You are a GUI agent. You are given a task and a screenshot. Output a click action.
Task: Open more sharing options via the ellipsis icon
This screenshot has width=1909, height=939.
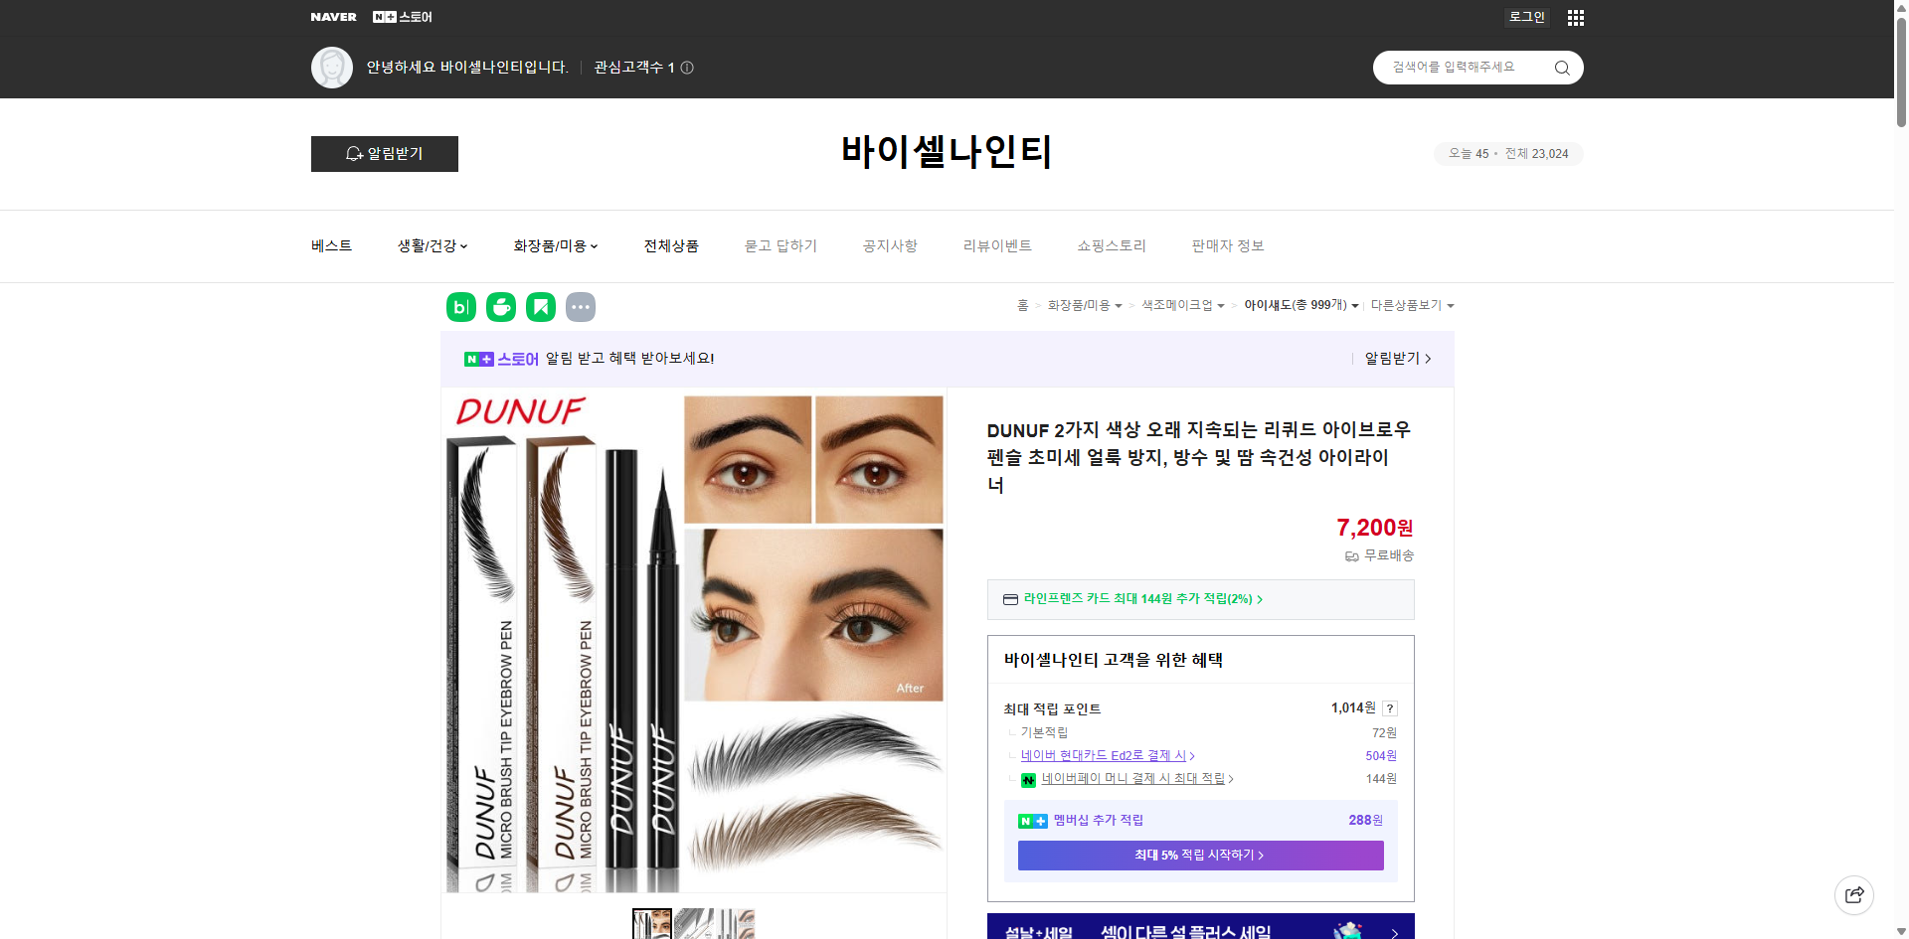click(x=581, y=307)
